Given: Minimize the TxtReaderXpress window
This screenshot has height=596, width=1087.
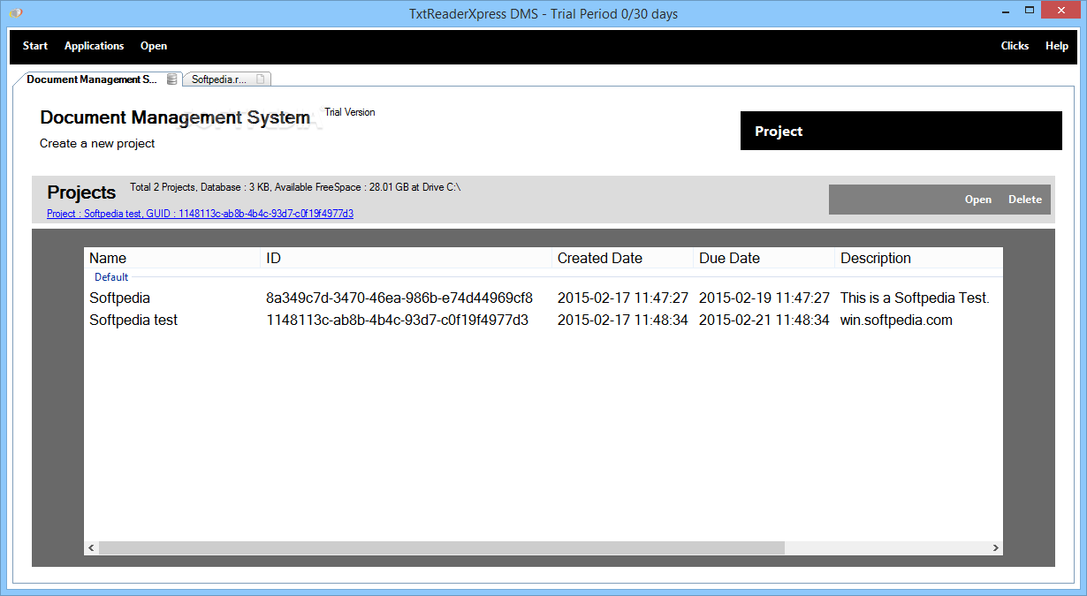Looking at the screenshot, I should [1006, 12].
